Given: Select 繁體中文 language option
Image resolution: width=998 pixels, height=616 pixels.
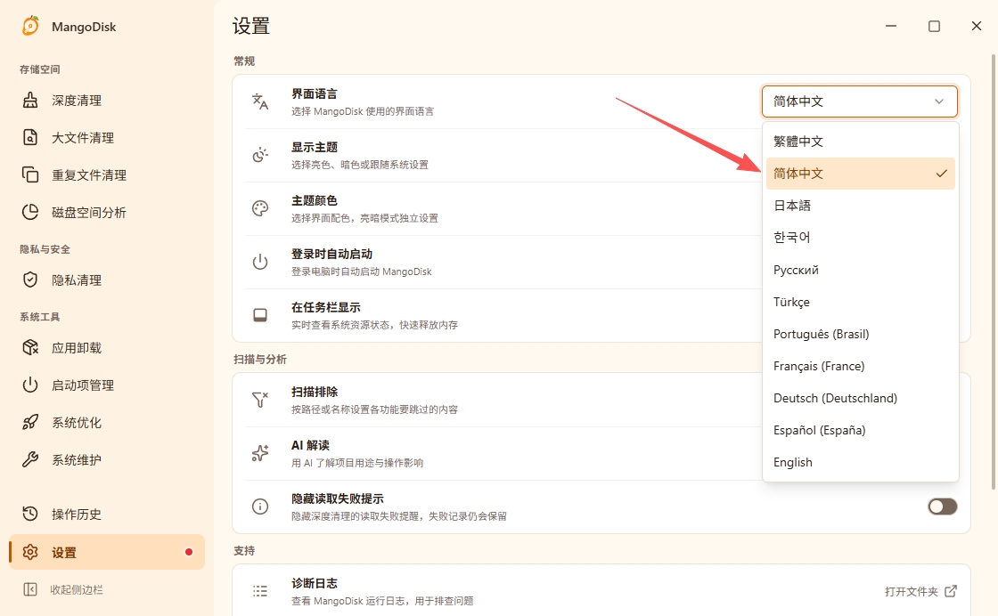Looking at the screenshot, I should (x=860, y=142).
